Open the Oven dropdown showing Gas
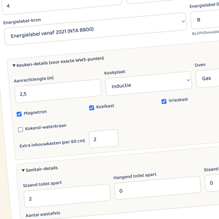 (208, 78)
